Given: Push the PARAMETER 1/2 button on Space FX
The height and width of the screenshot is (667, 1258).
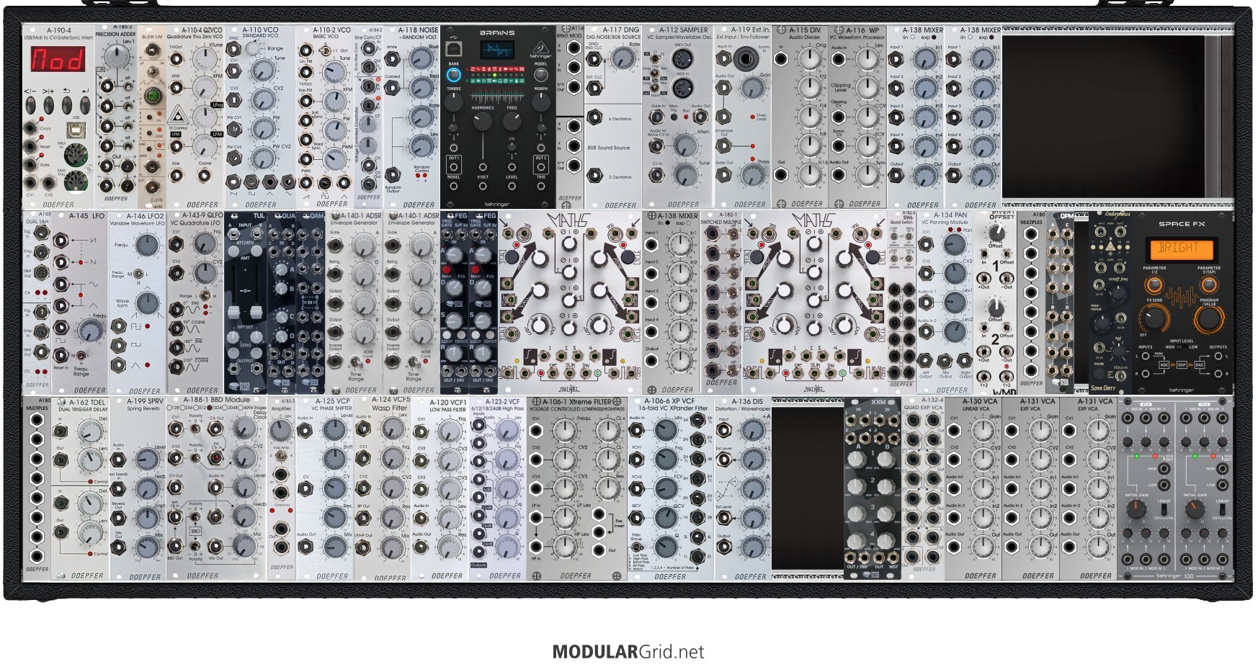Looking at the screenshot, I should 1154,285.
